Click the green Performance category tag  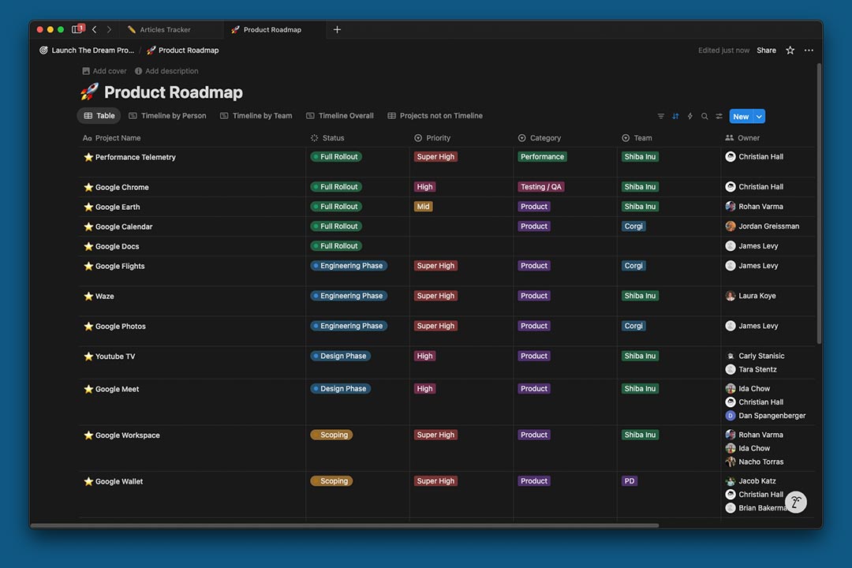[x=542, y=156]
